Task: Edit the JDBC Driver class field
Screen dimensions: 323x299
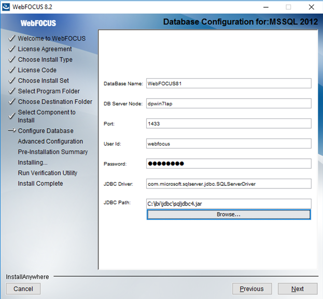Action: tap(229, 184)
